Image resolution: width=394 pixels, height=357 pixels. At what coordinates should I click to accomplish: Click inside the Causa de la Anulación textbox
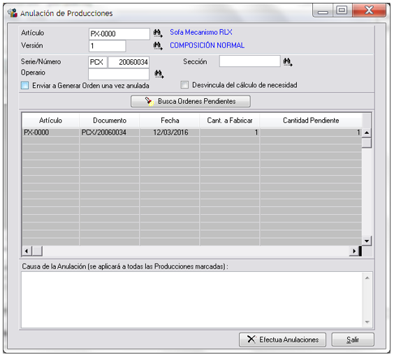[192, 300]
